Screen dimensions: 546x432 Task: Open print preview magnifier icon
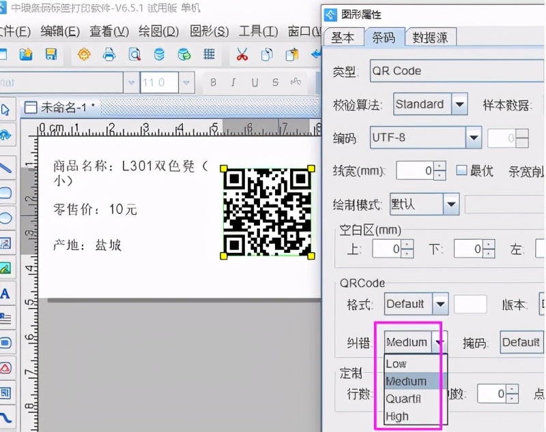coord(134,55)
